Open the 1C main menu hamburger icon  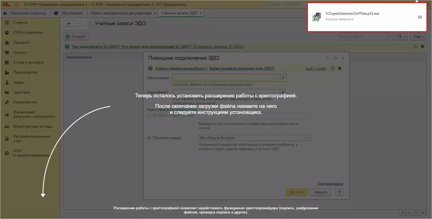click(17, 4)
